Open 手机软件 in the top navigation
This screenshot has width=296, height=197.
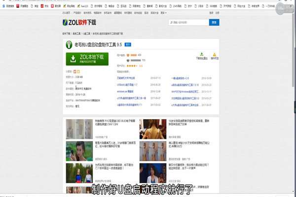pyautogui.click(x=108, y=13)
